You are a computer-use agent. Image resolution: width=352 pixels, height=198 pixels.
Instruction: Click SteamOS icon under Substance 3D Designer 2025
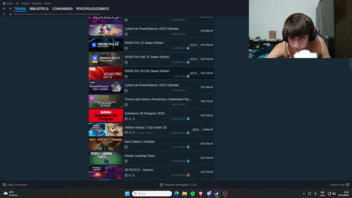pyautogui.click(x=133, y=119)
